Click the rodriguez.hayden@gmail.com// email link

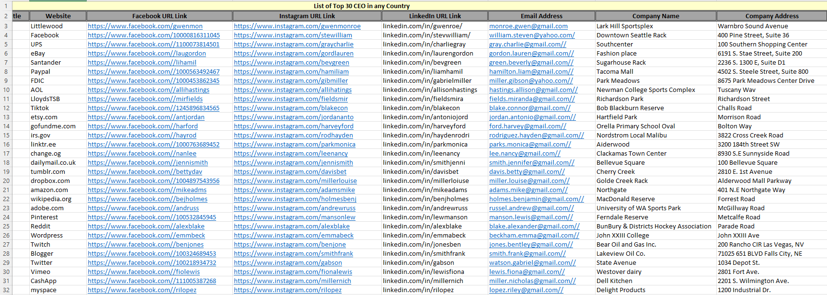[x=537, y=136]
